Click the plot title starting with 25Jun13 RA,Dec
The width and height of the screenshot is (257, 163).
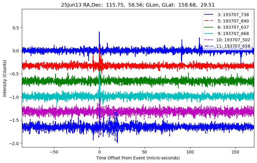click(x=138, y=5)
